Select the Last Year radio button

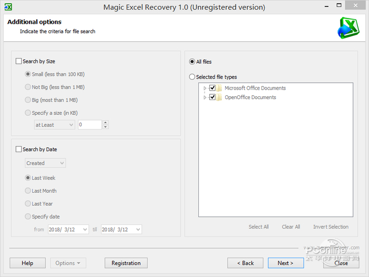tap(28, 204)
